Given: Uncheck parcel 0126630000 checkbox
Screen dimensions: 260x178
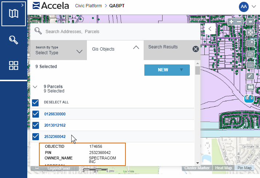Looking at the screenshot, I should pyautogui.click(x=36, y=114).
